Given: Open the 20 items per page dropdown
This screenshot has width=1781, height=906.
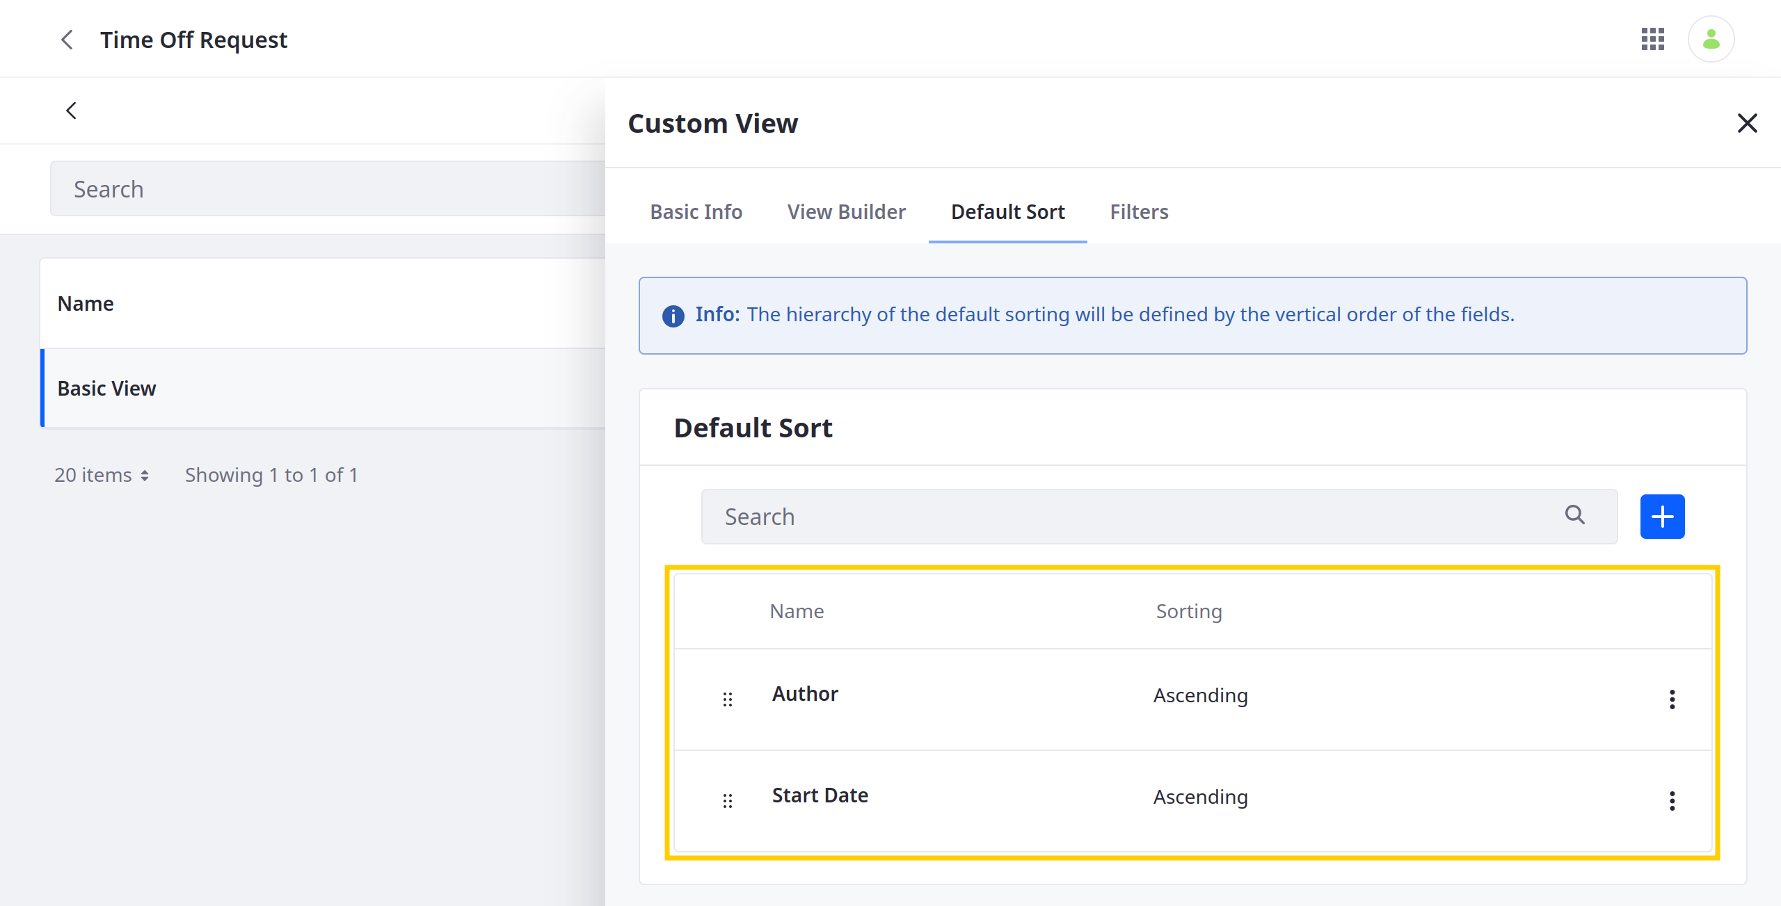Looking at the screenshot, I should click(102, 475).
